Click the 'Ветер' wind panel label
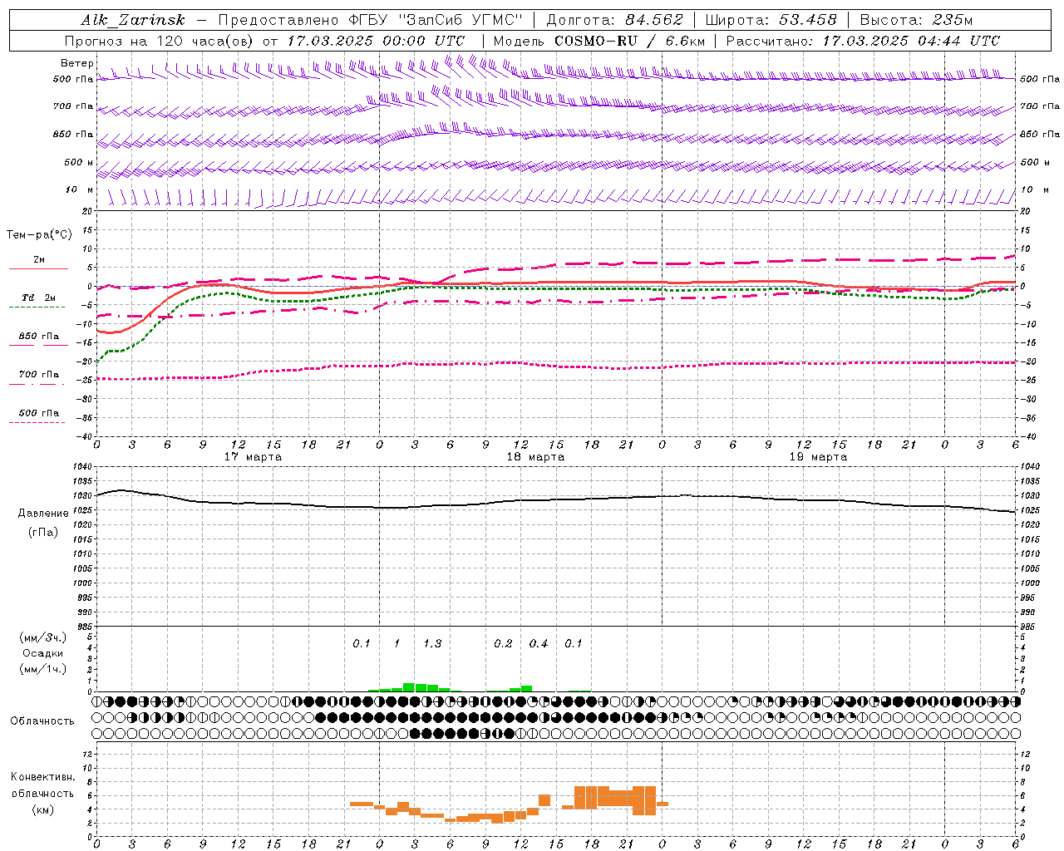This screenshot has width=1064, height=851. pyautogui.click(x=76, y=63)
